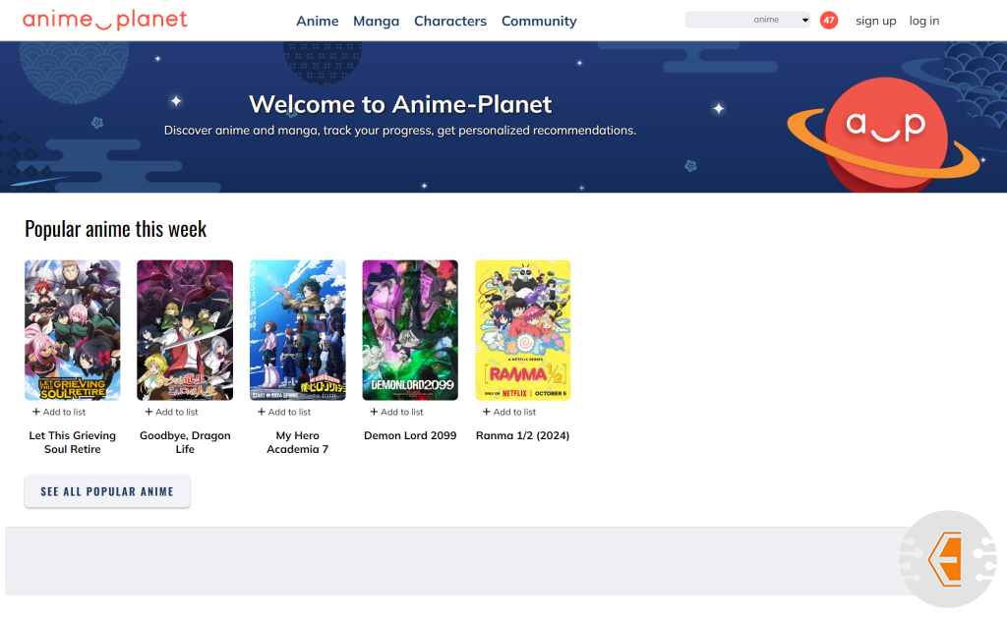Open the Manga menu
This screenshot has width=1007, height=618.
pos(376,21)
